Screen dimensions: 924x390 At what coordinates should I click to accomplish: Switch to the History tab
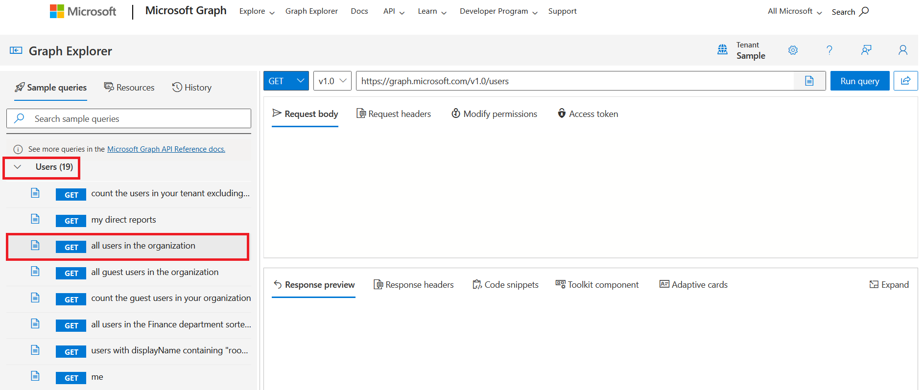pos(192,88)
